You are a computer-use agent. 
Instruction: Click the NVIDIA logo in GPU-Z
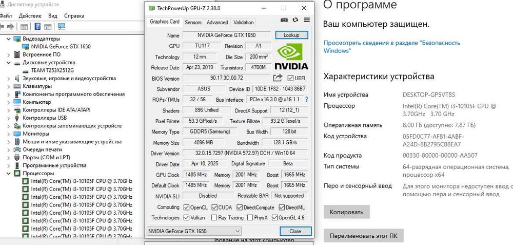pyautogui.click(x=291, y=56)
